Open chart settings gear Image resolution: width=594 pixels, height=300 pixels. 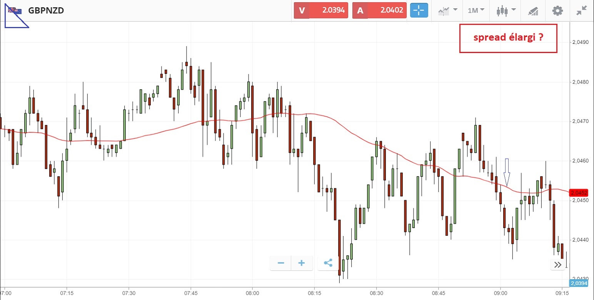(557, 10)
